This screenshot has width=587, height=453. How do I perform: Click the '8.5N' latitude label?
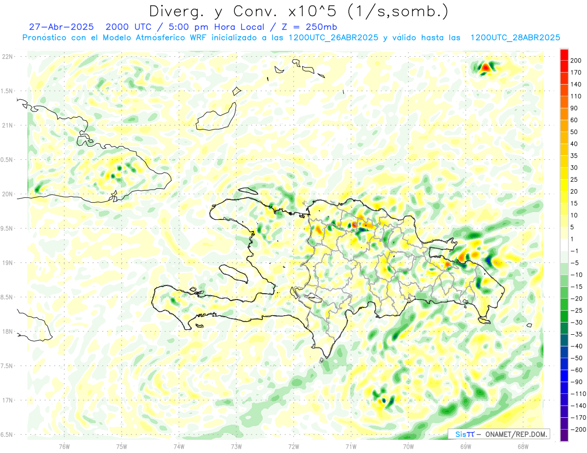[6, 297]
